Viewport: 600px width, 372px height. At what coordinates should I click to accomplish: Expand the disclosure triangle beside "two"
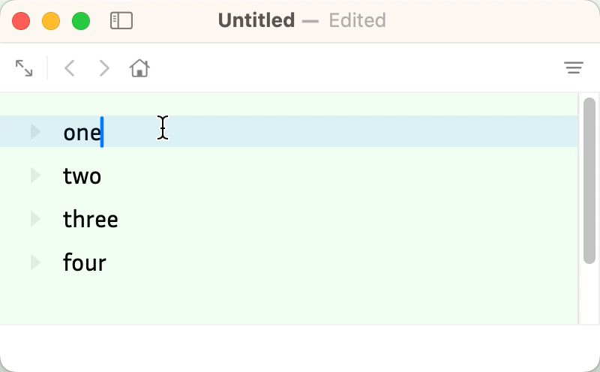tap(35, 175)
